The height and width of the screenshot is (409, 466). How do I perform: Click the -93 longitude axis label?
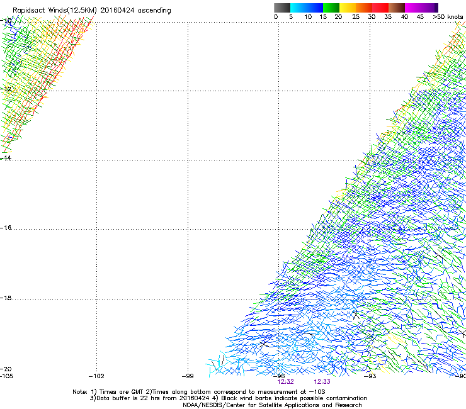(x=370, y=376)
